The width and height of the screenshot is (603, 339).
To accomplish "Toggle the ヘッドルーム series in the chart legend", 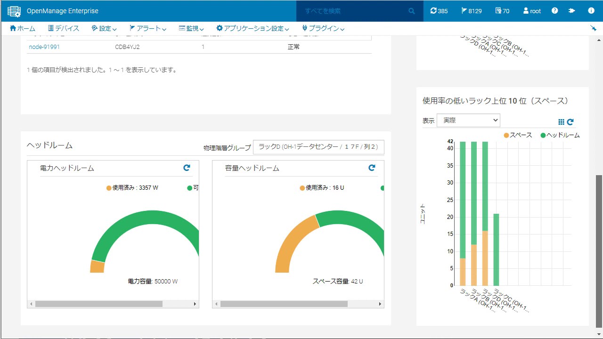I will pyautogui.click(x=560, y=135).
